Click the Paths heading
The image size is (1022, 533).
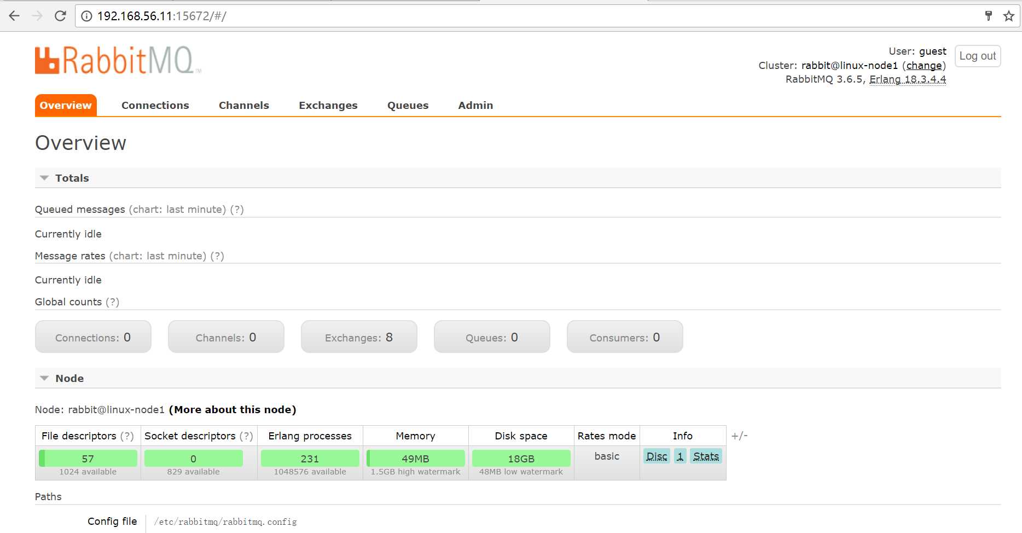[x=48, y=497]
